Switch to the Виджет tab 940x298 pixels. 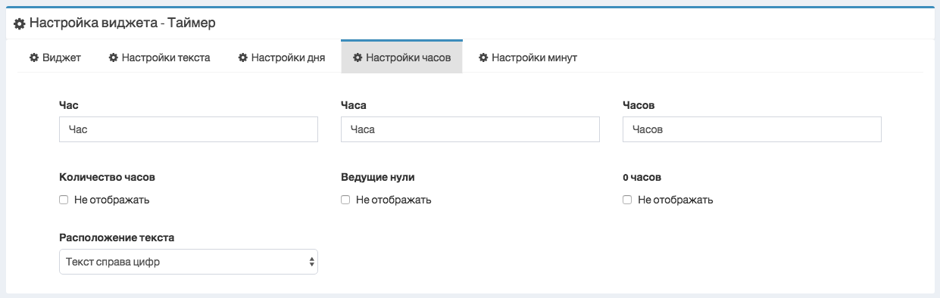tap(55, 57)
